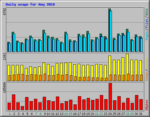Screen dimensions: 150x117
Task: Click the red KBytes bar for day 12
Action: [x=58, y=103]
